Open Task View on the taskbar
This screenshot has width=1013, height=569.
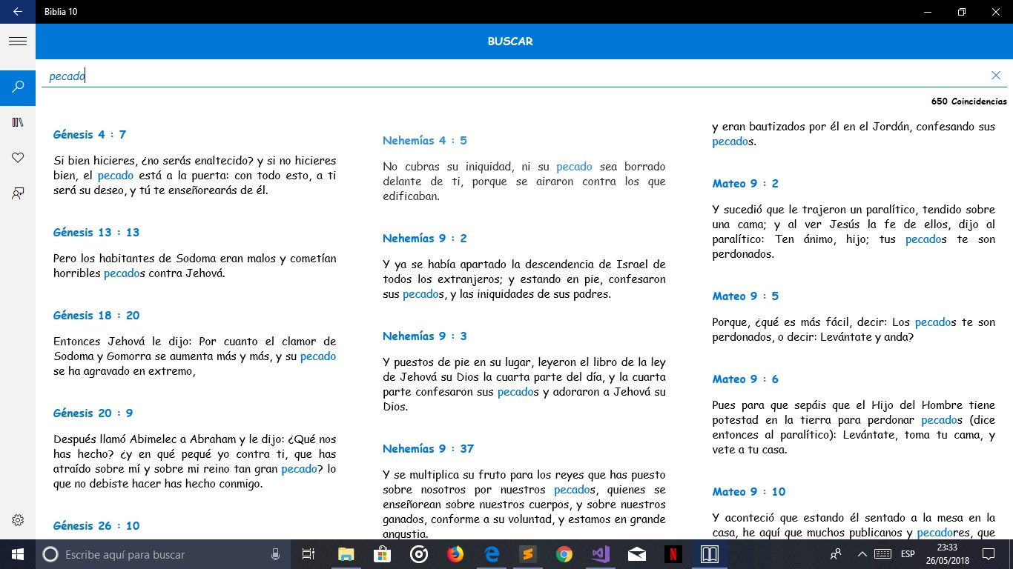tap(308, 554)
